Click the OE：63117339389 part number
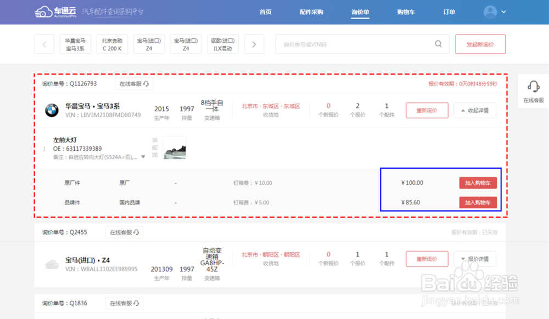The image size is (549, 319). pyautogui.click(x=77, y=149)
